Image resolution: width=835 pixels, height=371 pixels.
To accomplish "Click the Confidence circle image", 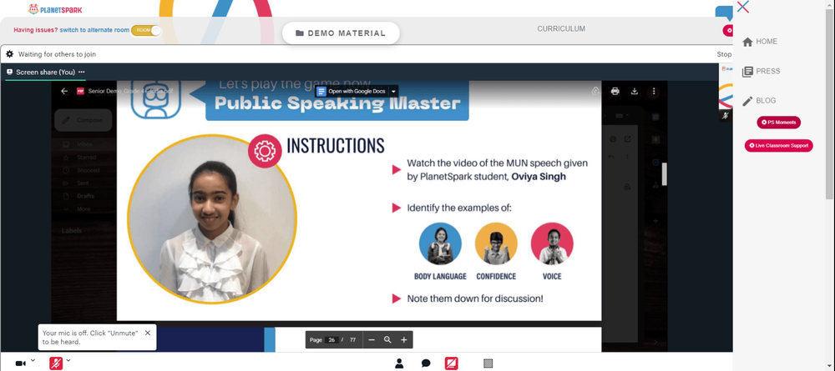I will tap(496, 243).
